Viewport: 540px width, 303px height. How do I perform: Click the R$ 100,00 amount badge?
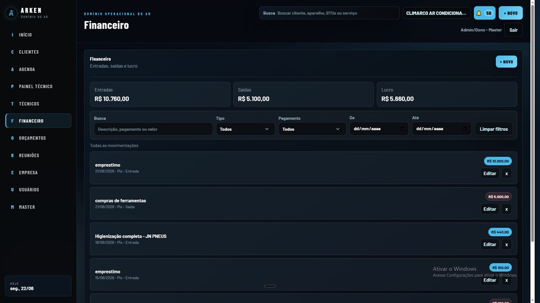pyautogui.click(x=500, y=268)
